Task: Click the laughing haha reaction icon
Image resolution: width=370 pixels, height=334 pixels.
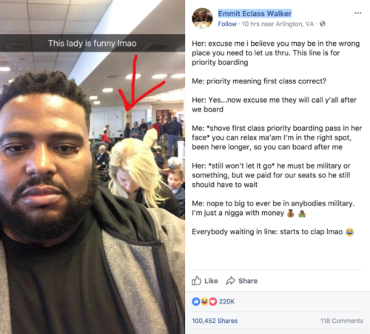Action: (x=204, y=301)
